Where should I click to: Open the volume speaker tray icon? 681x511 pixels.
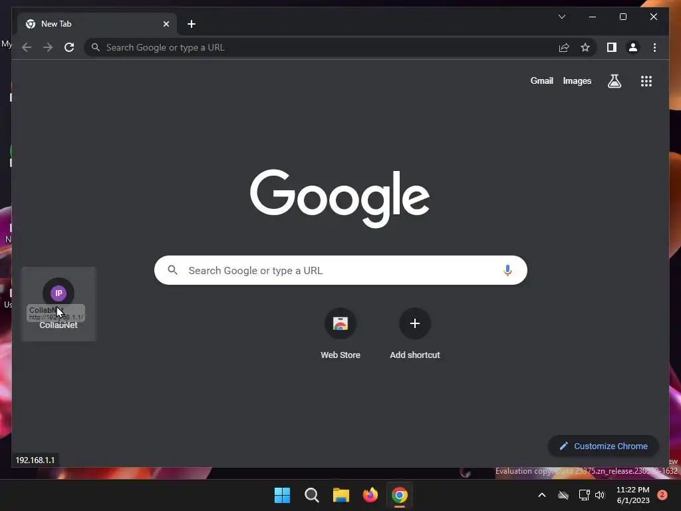pyautogui.click(x=600, y=495)
